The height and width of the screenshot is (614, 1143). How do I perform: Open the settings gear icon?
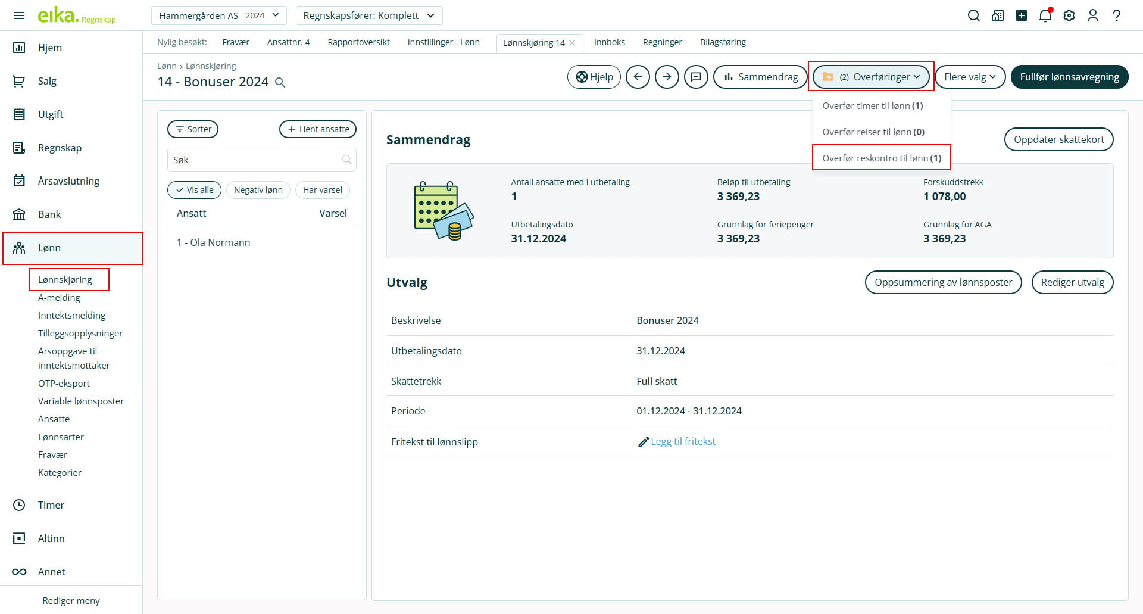(x=1069, y=15)
